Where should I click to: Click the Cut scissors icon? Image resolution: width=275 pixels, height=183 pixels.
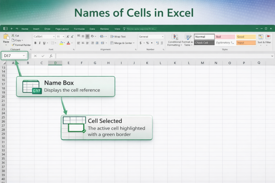[13, 35]
